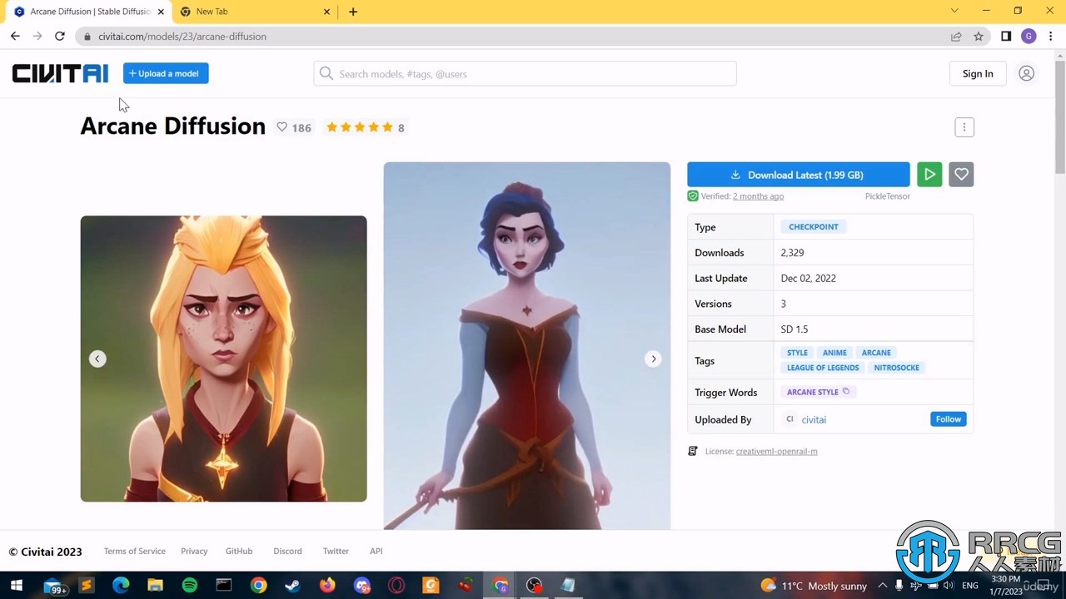Click the page vertical scrollbar

click(1059, 116)
